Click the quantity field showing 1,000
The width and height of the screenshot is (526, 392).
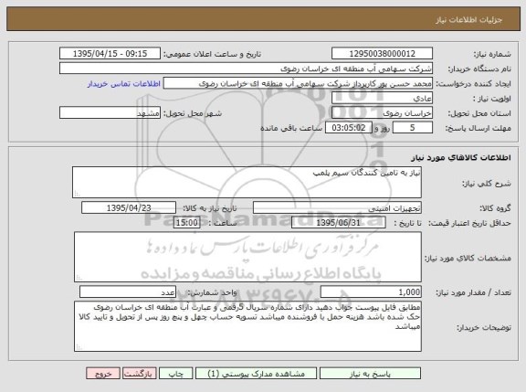(x=371, y=292)
